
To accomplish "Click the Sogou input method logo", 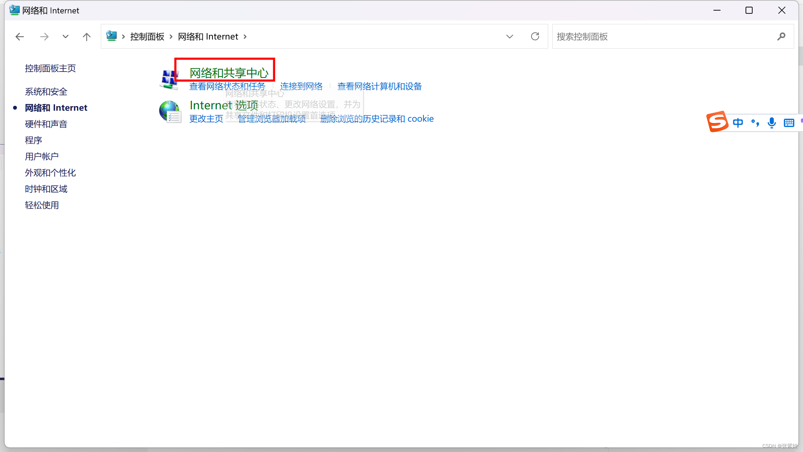I will pyautogui.click(x=717, y=122).
